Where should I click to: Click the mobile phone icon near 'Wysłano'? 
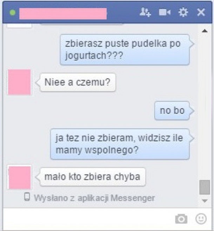click(x=27, y=197)
